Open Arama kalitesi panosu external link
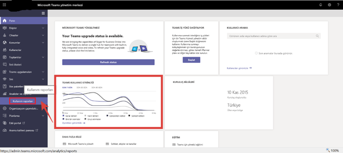The image size is (343, 153). pyautogui.click(x=23, y=130)
